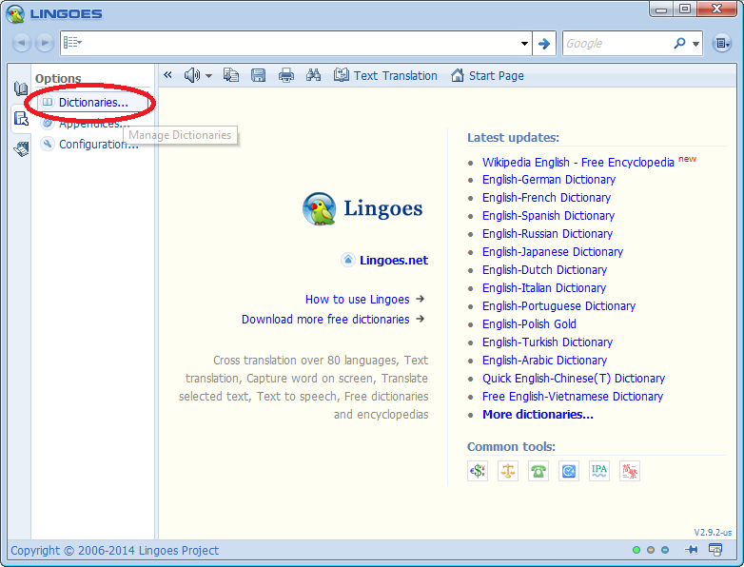Click the V2.9.2-us version text
The width and height of the screenshot is (744, 567).
713,532
